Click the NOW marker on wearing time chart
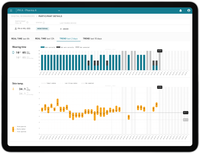 (x=160, y=51)
